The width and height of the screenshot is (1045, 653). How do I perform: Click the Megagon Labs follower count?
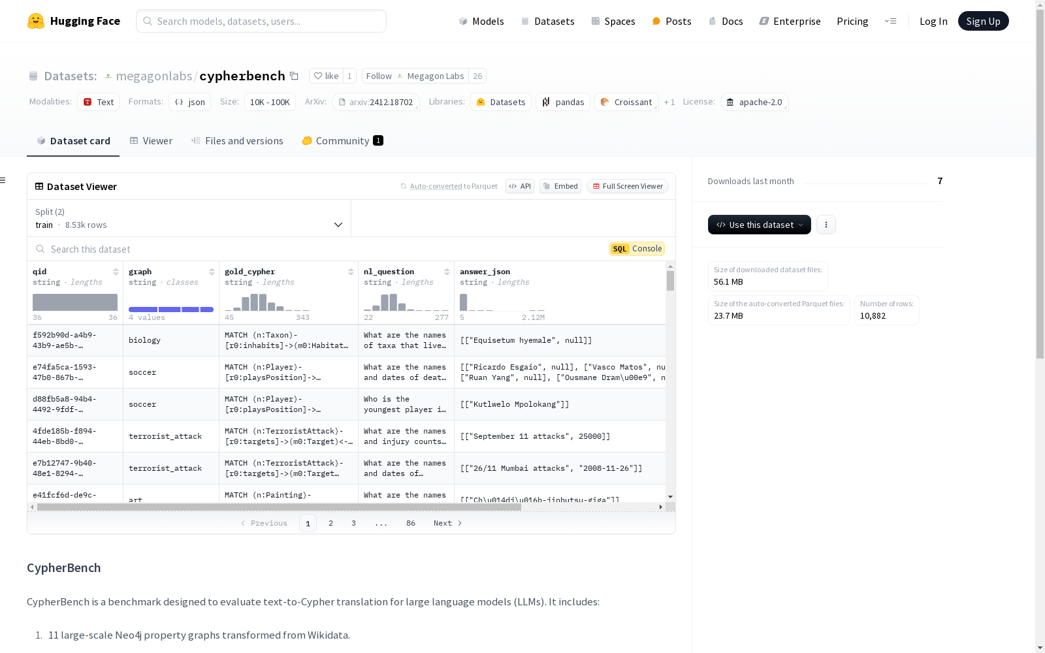(477, 76)
